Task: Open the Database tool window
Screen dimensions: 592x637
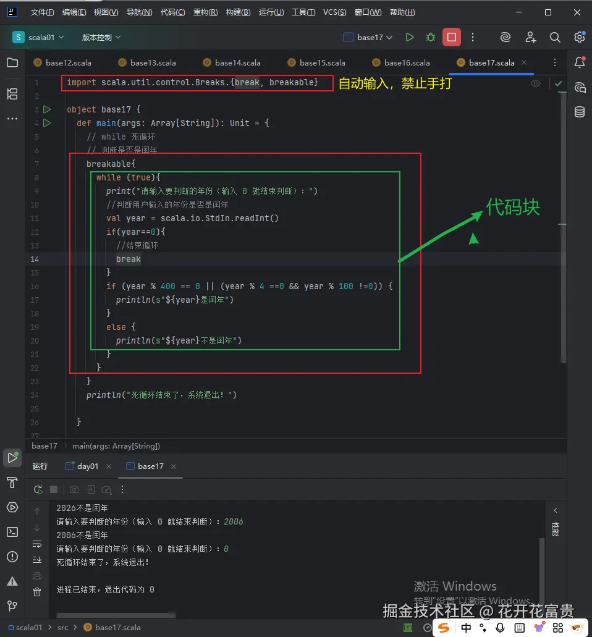Action: tap(580, 112)
